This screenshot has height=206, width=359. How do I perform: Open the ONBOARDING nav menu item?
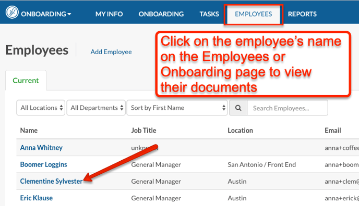point(161,14)
